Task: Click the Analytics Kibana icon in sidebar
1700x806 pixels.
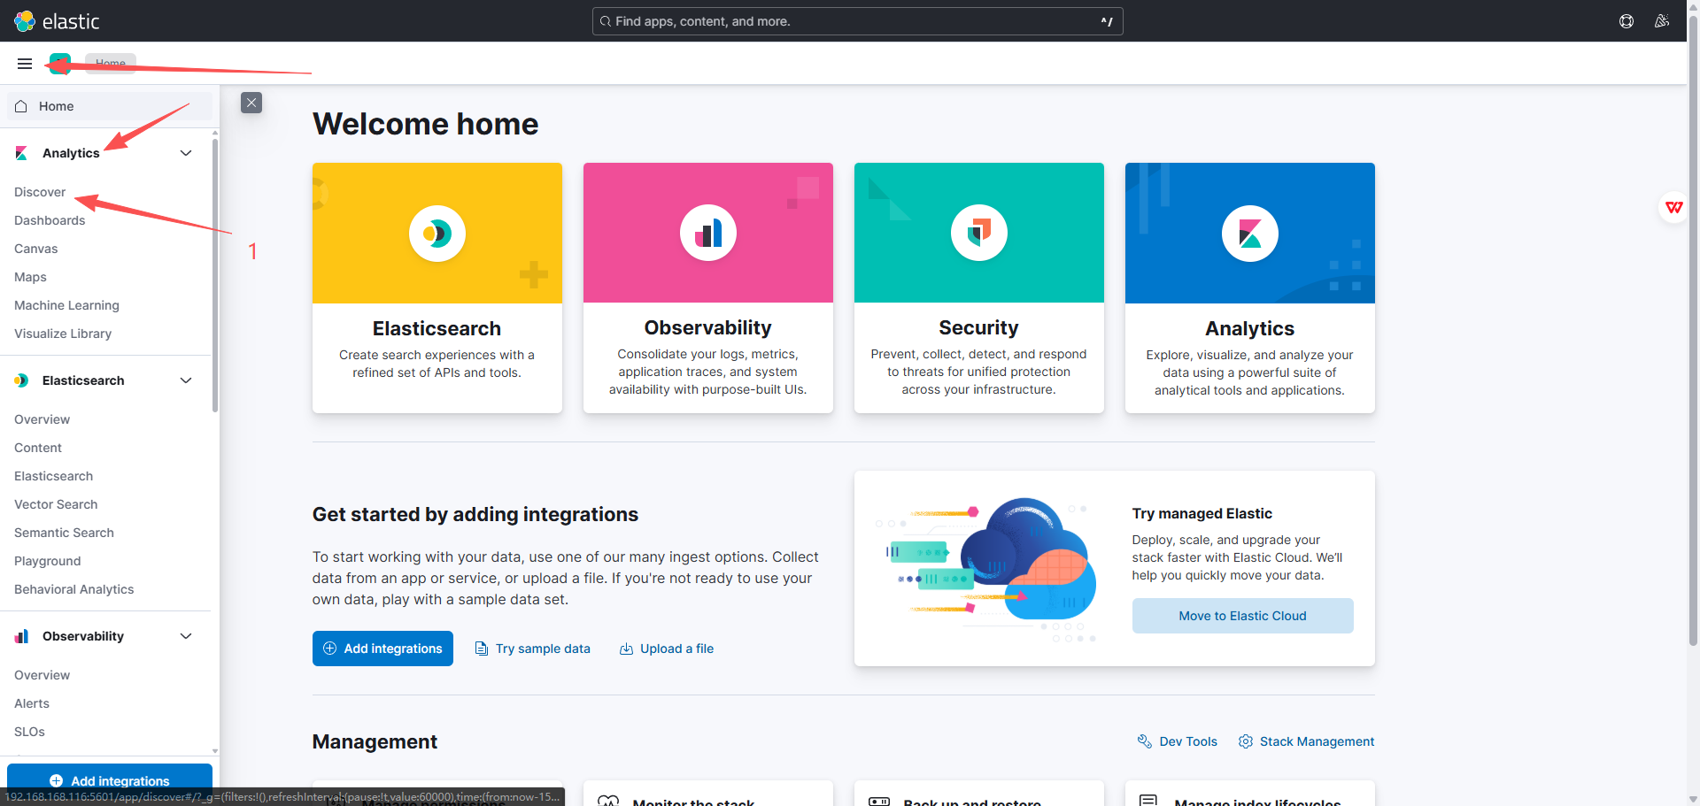Action: (x=21, y=153)
